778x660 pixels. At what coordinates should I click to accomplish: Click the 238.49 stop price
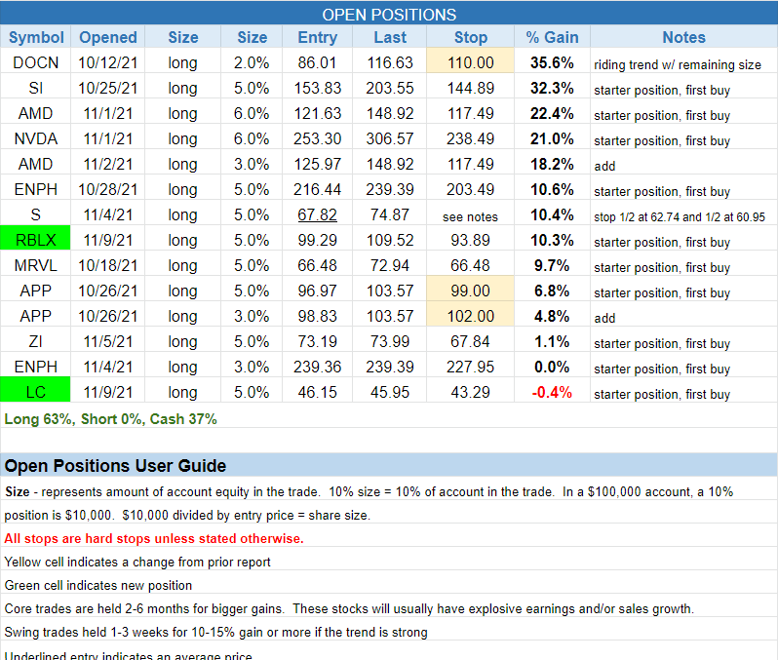[x=470, y=138]
